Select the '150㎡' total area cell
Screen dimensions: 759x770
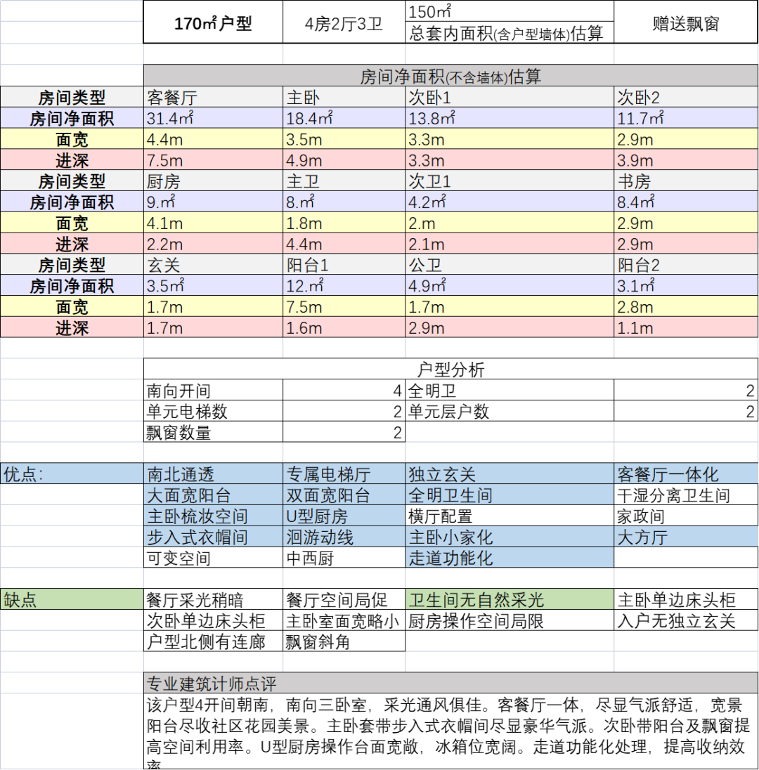[510, 11]
